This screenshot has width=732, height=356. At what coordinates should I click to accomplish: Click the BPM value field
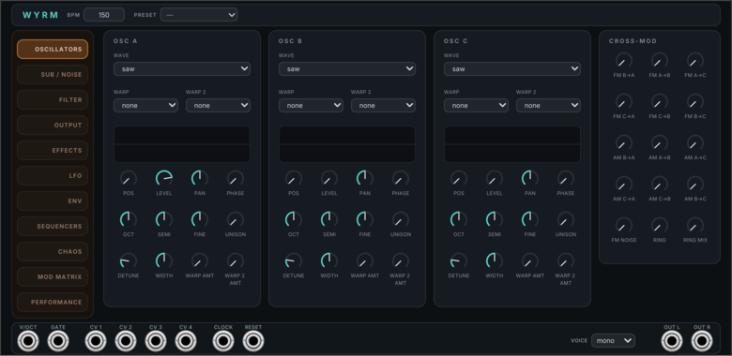pyautogui.click(x=104, y=15)
